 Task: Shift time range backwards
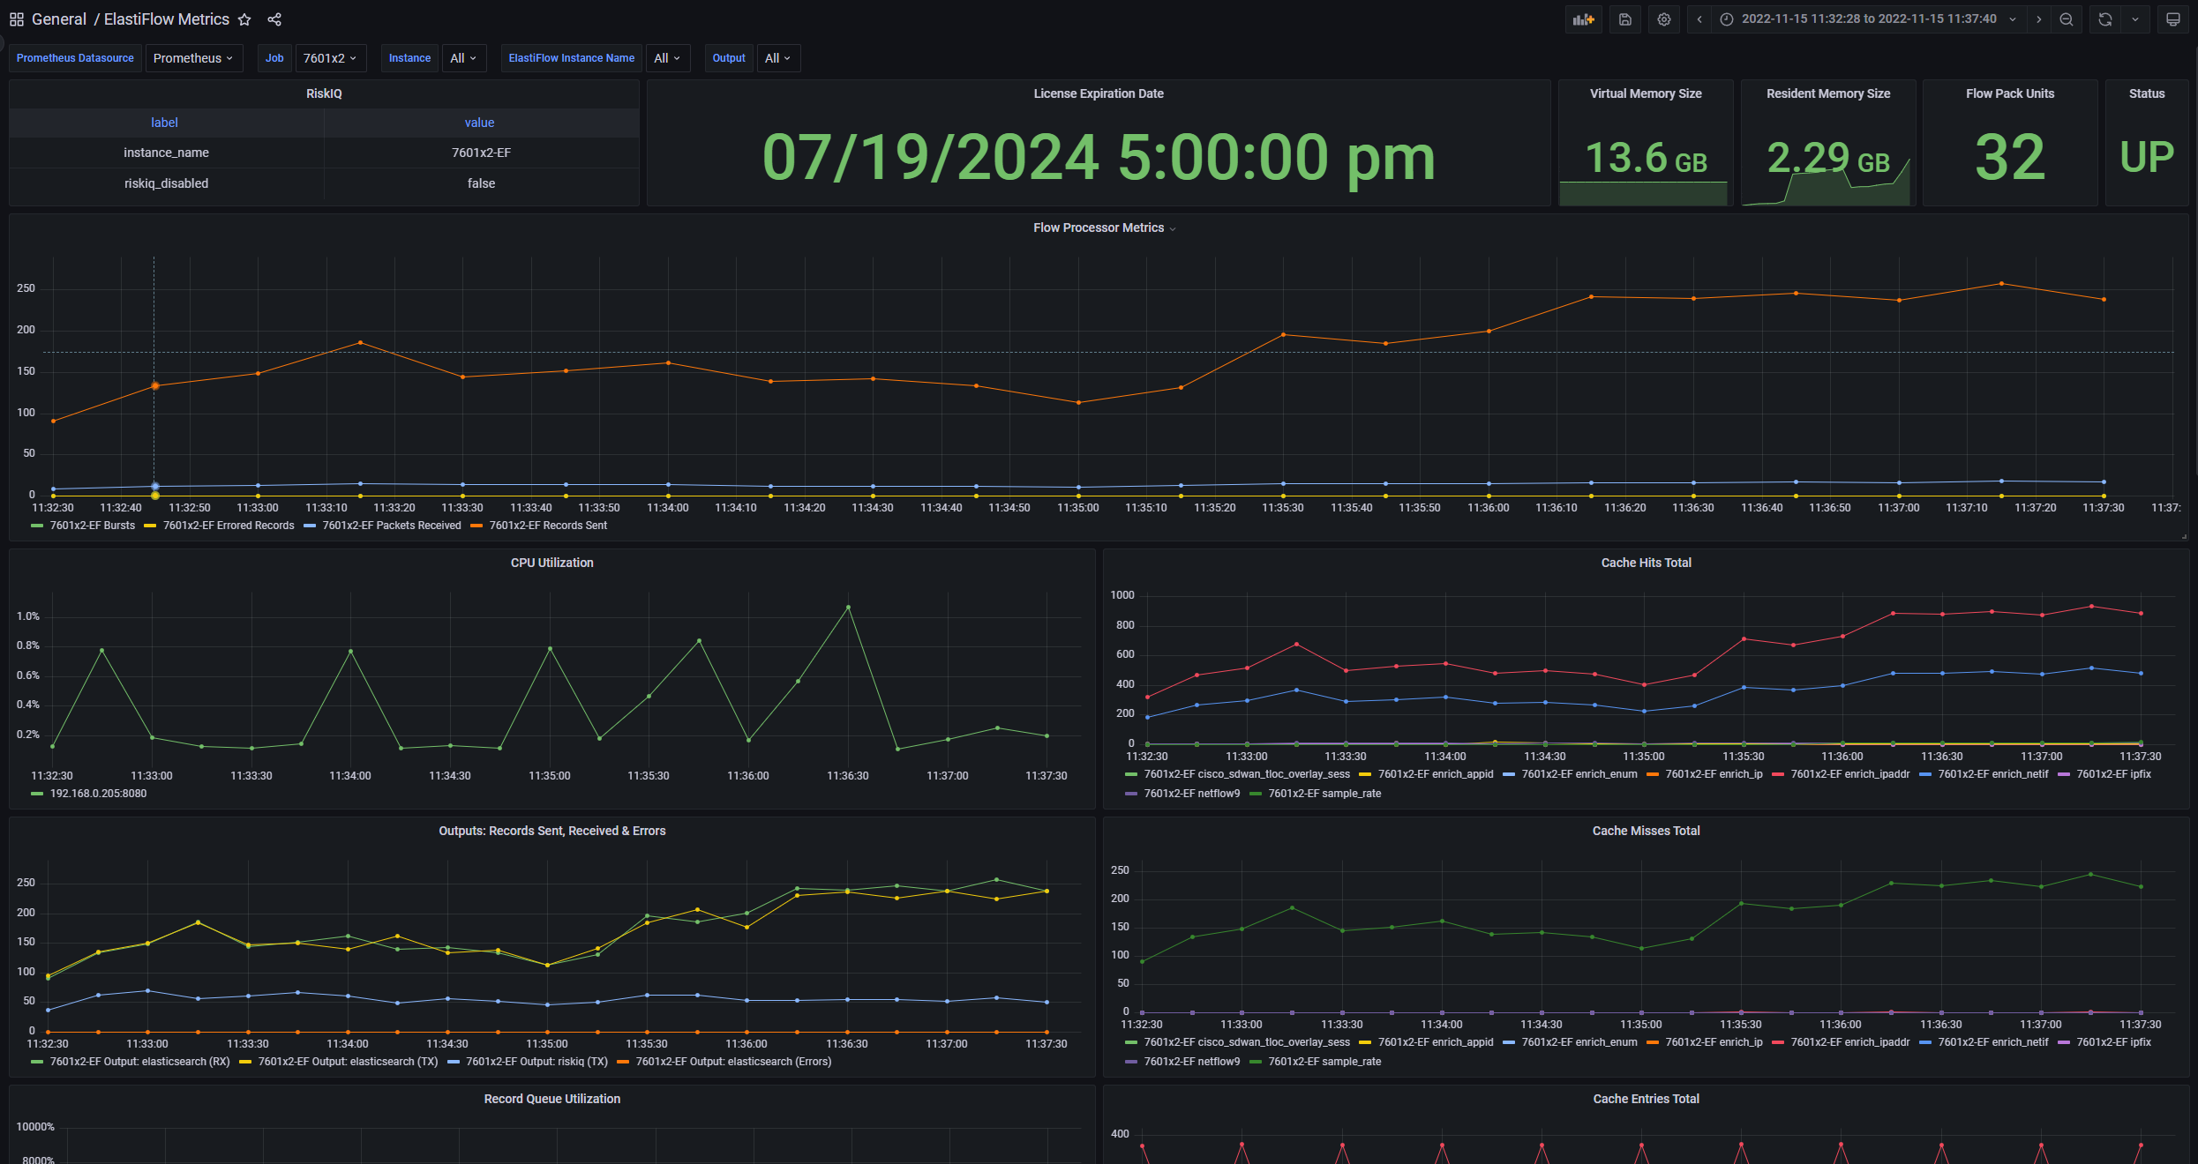click(1699, 19)
